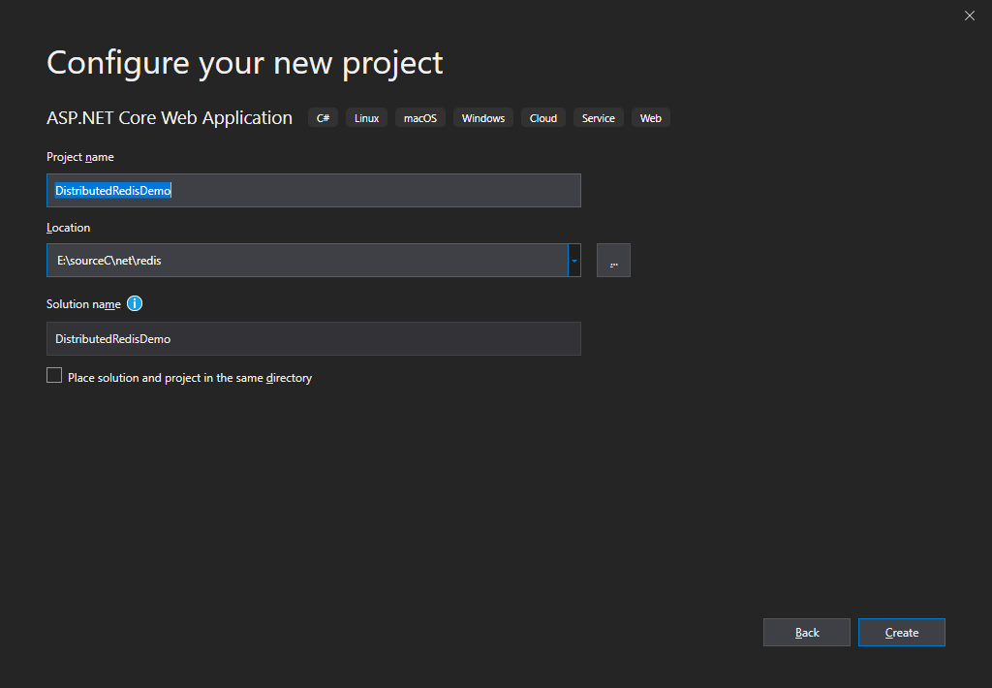Click the Service tag

click(x=599, y=117)
